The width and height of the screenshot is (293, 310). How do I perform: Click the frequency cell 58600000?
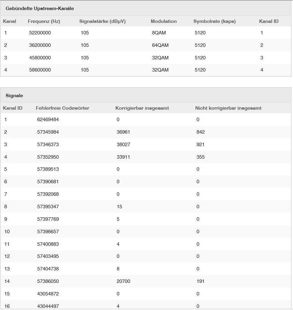40,70
